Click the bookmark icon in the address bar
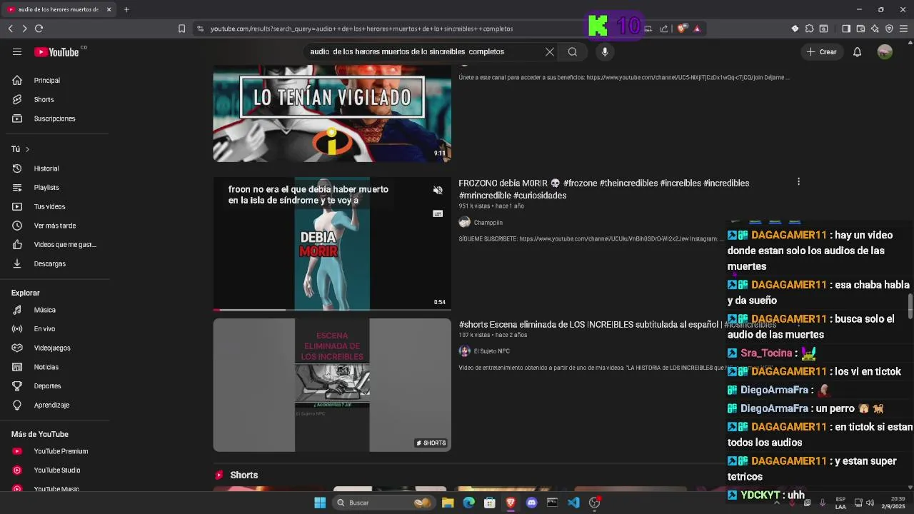The image size is (914, 514). [x=181, y=29]
